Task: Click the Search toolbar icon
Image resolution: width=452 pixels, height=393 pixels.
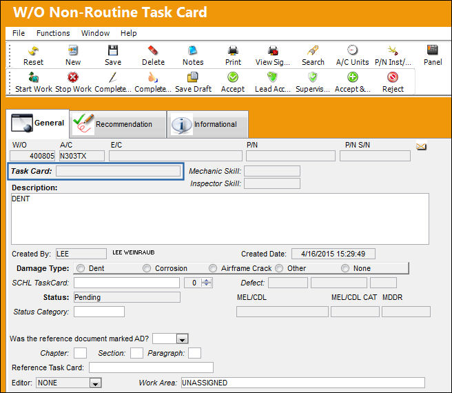Action: point(313,50)
